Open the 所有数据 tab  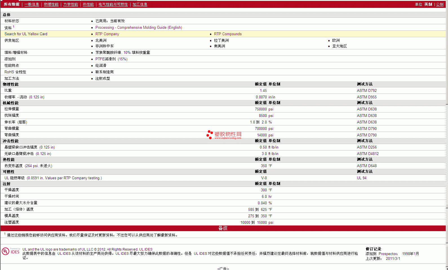tap(12, 5)
